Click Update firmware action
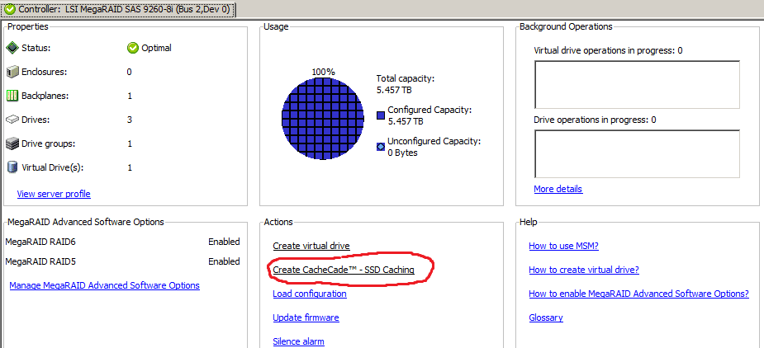Image resolution: width=764 pixels, height=348 pixels. pos(306,317)
